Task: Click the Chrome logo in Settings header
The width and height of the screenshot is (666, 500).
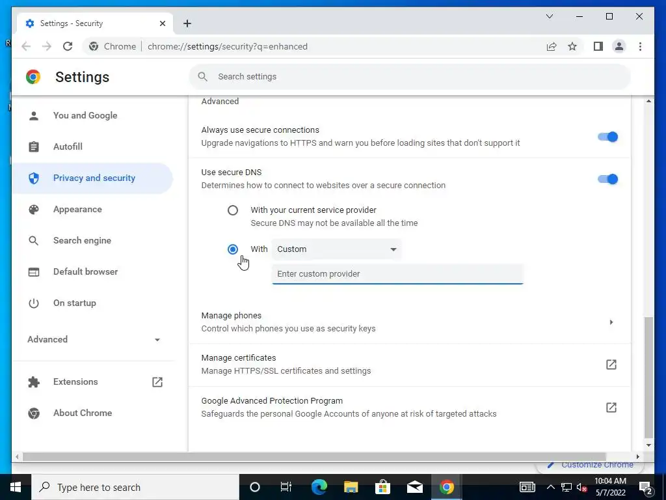Action: pyautogui.click(x=33, y=77)
